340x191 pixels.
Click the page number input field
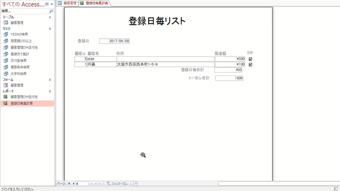tap(82, 184)
